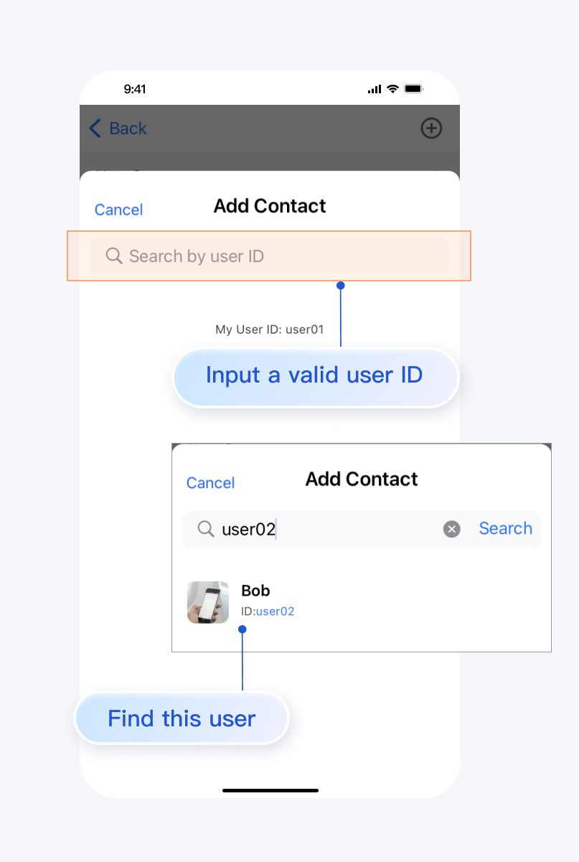
Task: Click the cellular signal bars icon
Action: tap(375, 89)
